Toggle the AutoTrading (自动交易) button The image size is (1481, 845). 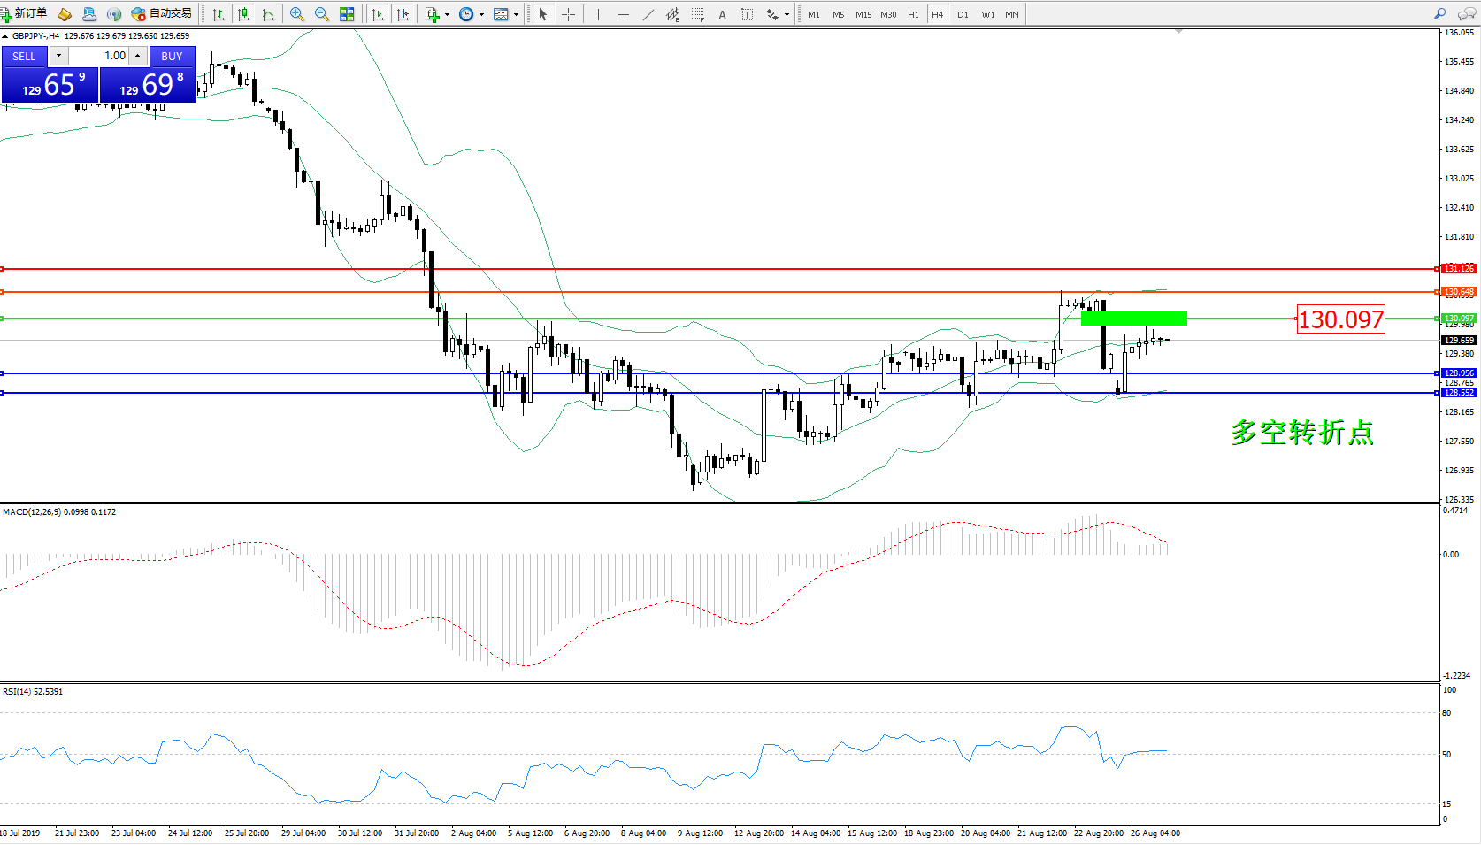point(161,13)
